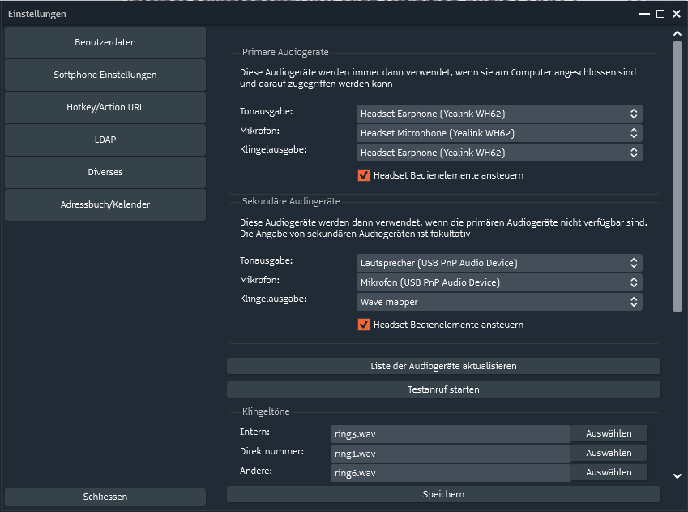Image resolution: width=688 pixels, height=512 pixels.
Task: Start a test call with Testanruf starten
Action: point(443,389)
